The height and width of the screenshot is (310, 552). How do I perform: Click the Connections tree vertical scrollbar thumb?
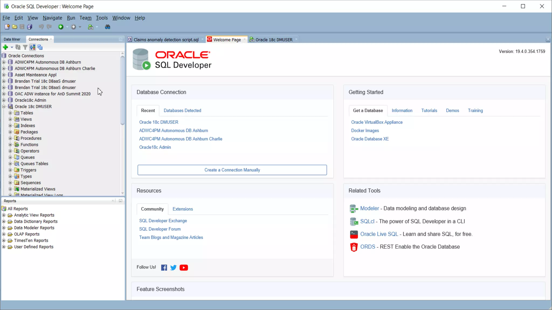click(x=122, y=90)
